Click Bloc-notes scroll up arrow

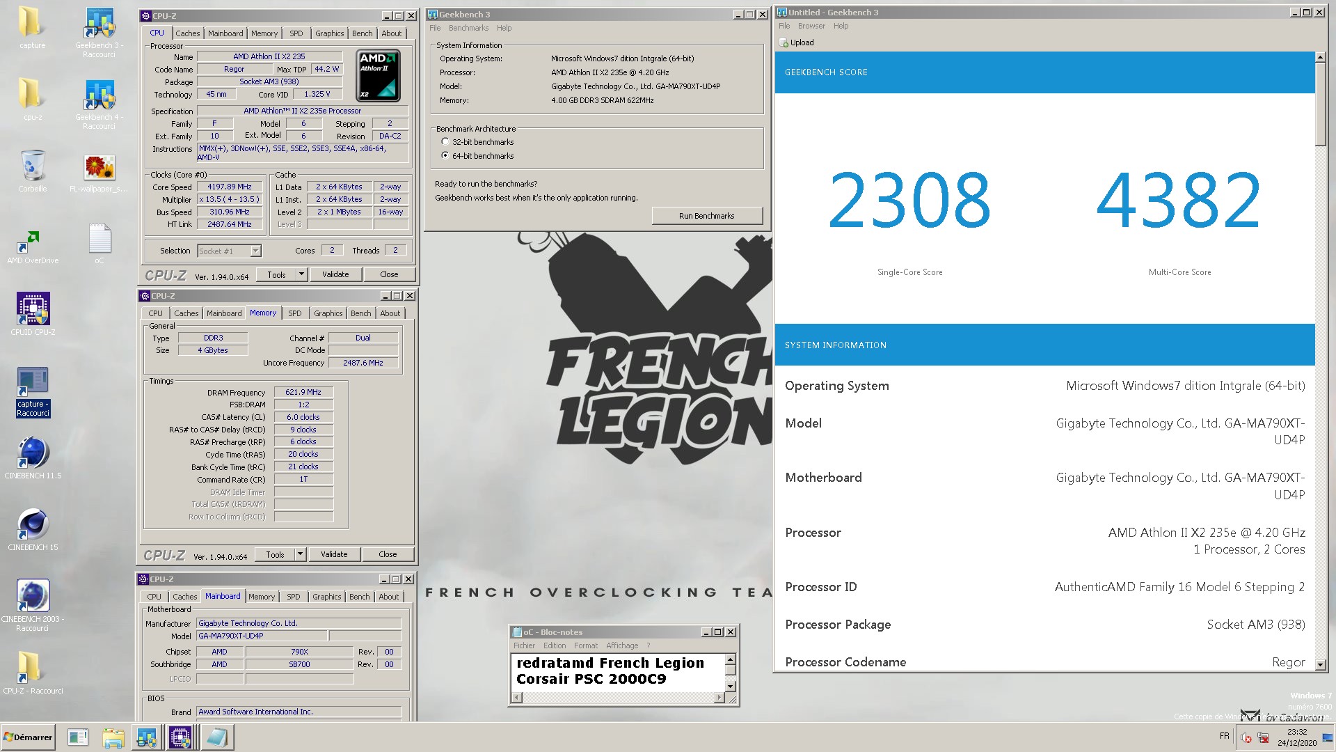[730, 659]
